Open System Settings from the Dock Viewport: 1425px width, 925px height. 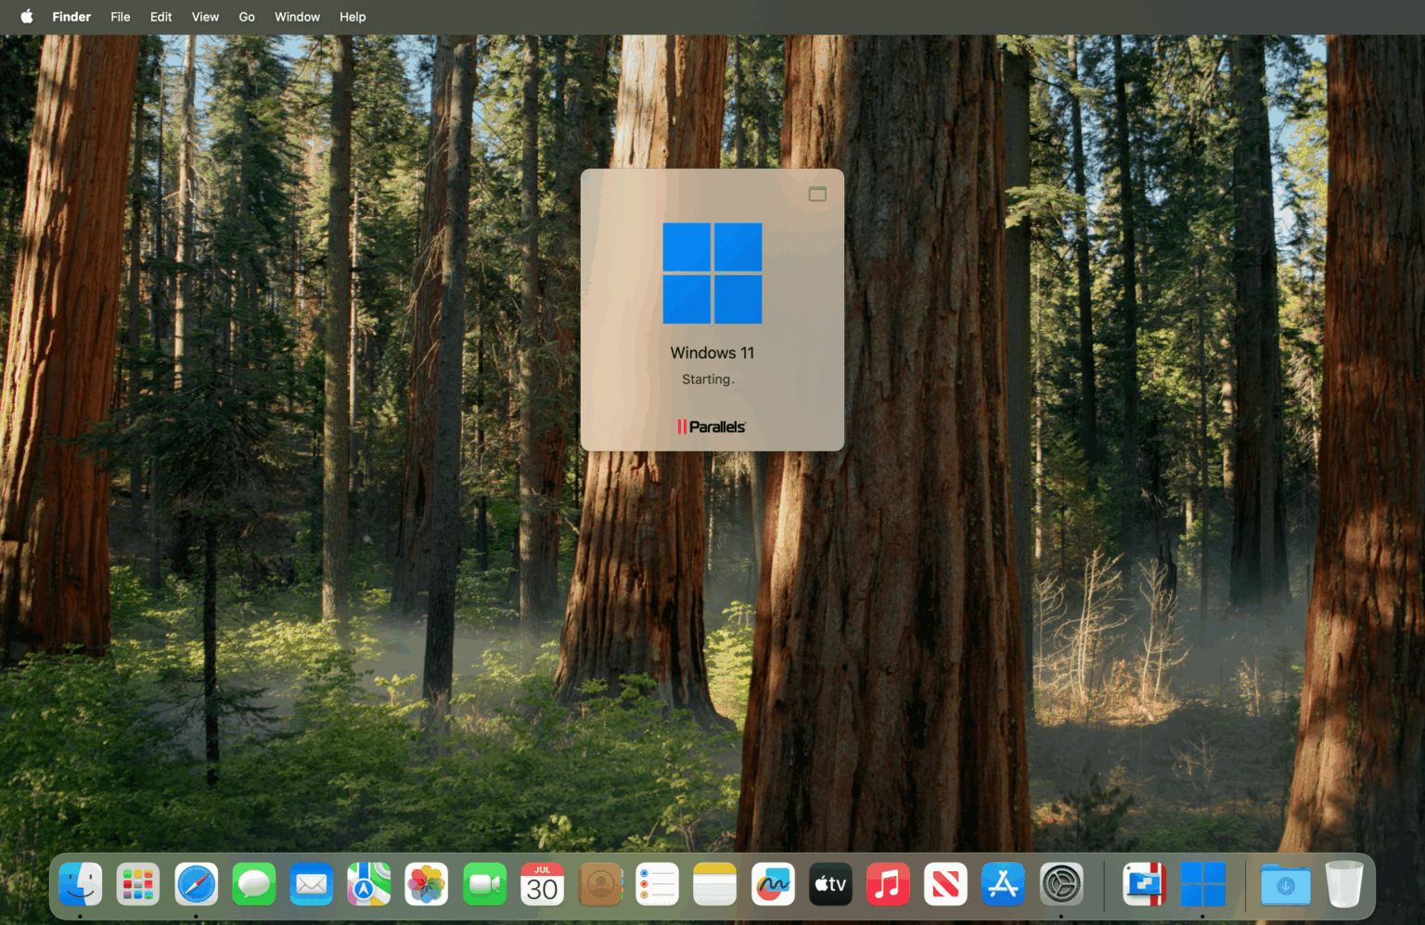click(1061, 883)
